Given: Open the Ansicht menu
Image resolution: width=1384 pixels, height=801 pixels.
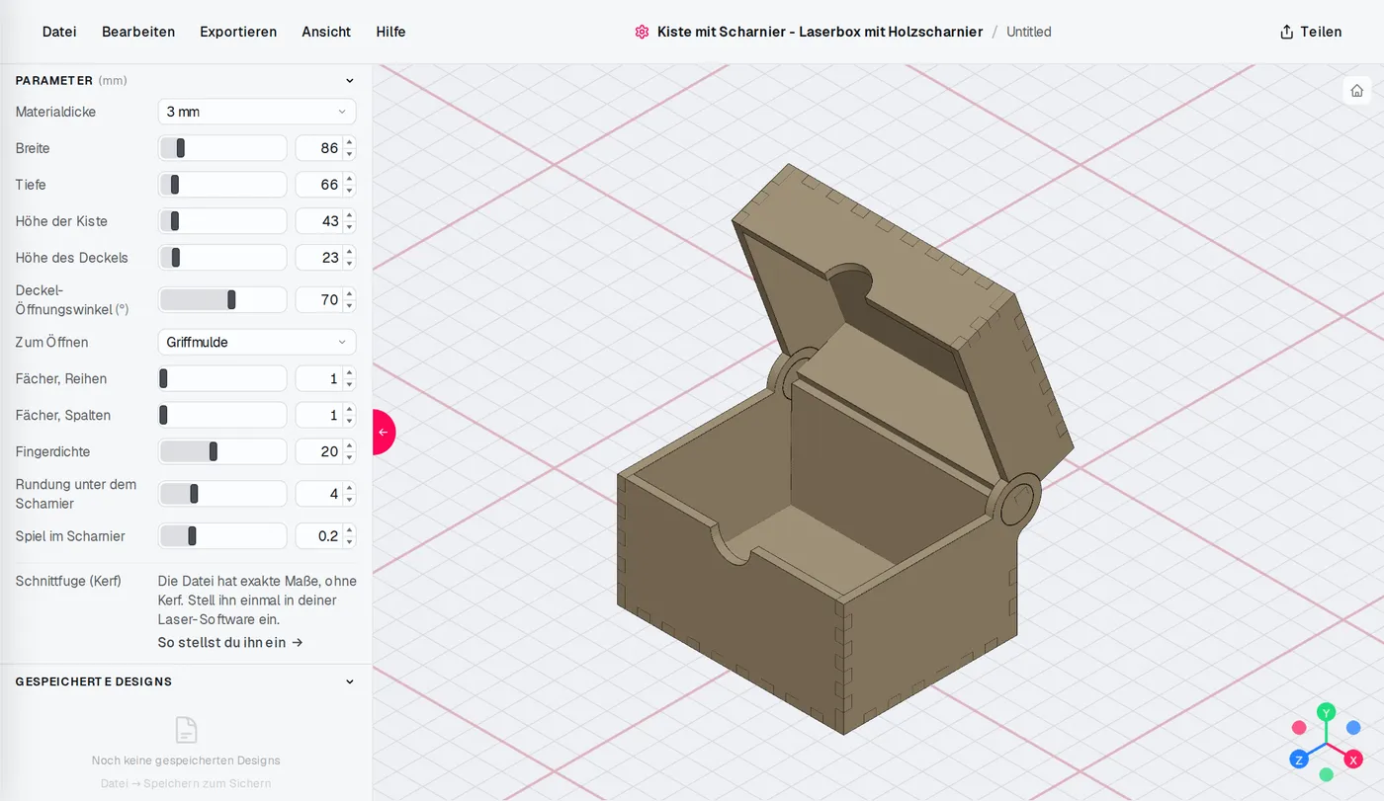Looking at the screenshot, I should click(326, 32).
